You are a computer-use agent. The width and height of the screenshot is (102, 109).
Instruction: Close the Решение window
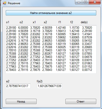coord(95,2)
